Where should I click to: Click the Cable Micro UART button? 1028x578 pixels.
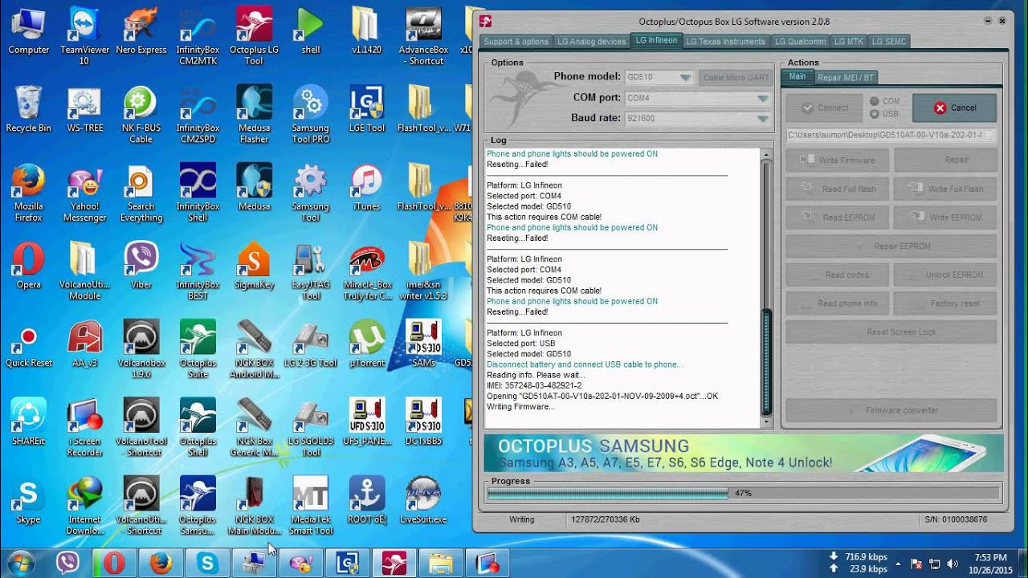tap(735, 78)
